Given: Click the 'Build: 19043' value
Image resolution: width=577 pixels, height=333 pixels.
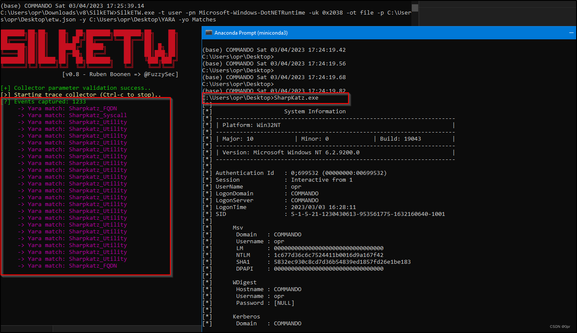Looking at the screenshot, I should point(401,139).
